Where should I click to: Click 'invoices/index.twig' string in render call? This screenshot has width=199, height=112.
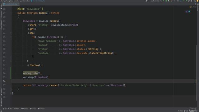tap(73, 85)
